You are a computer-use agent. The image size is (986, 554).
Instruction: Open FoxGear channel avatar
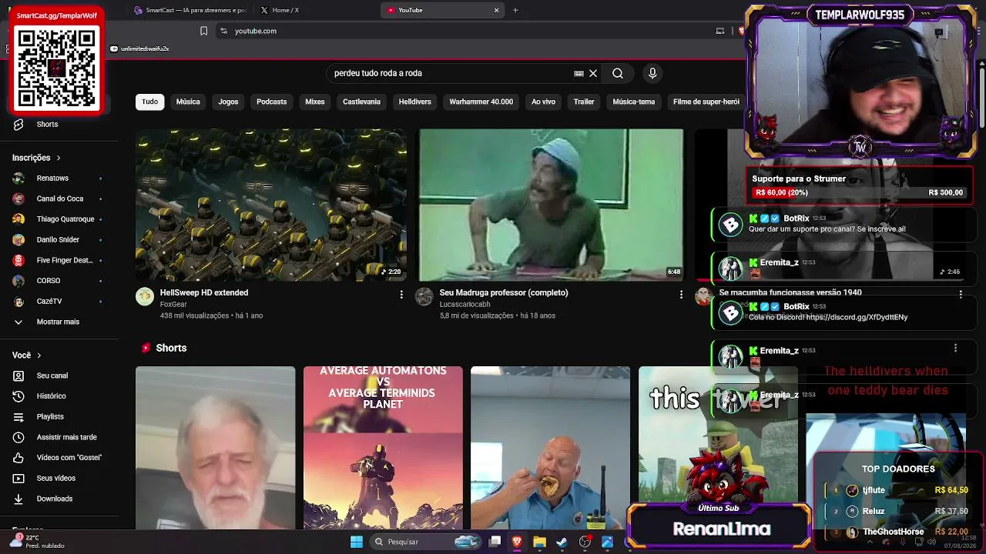[145, 297]
